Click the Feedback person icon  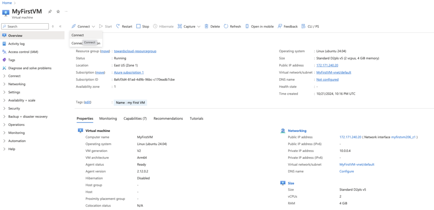pyautogui.click(x=280, y=26)
